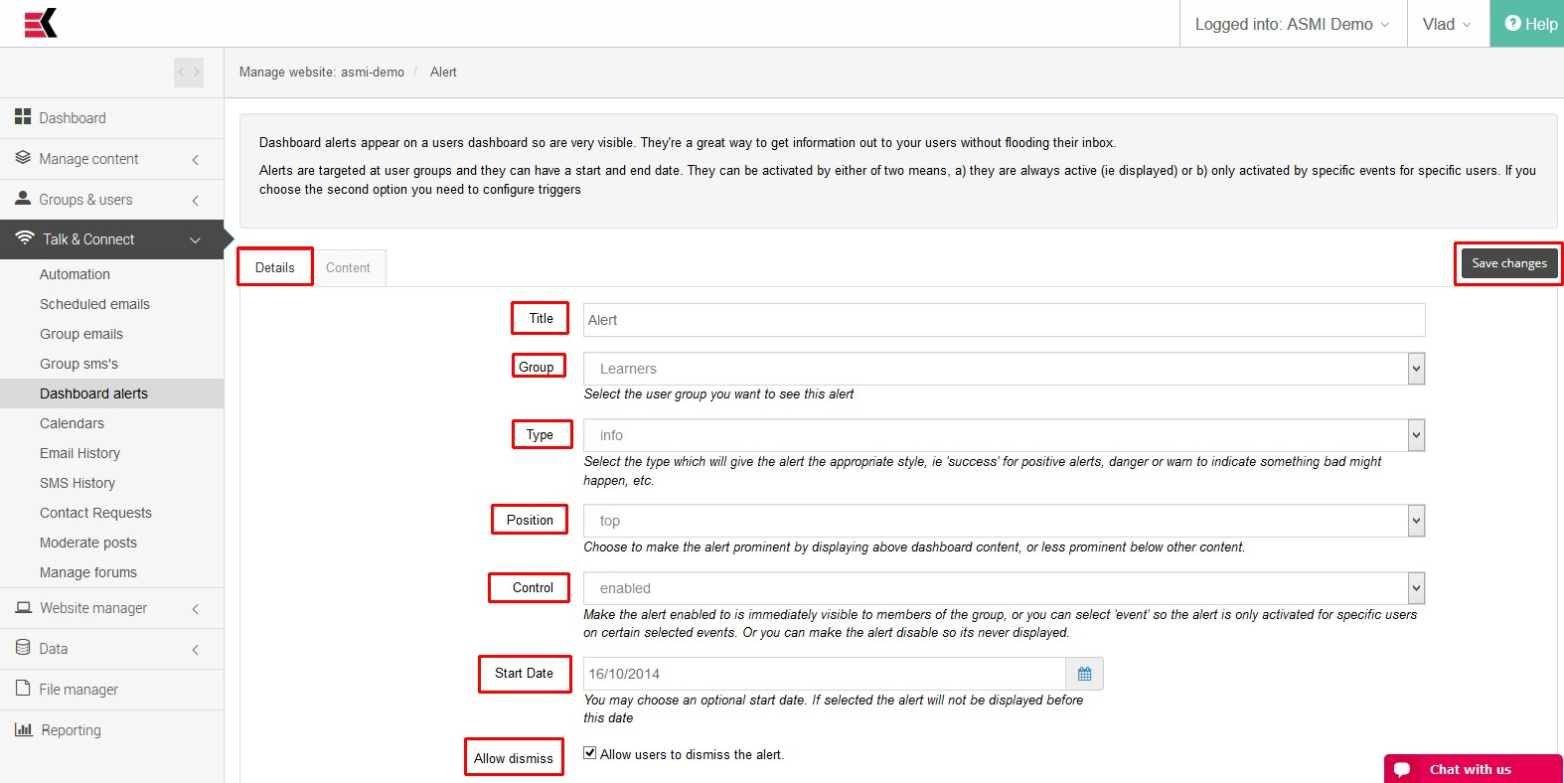1564x783 pixels.
Task: Click the chat bubble icon
Action: [x=1402, y=769]
